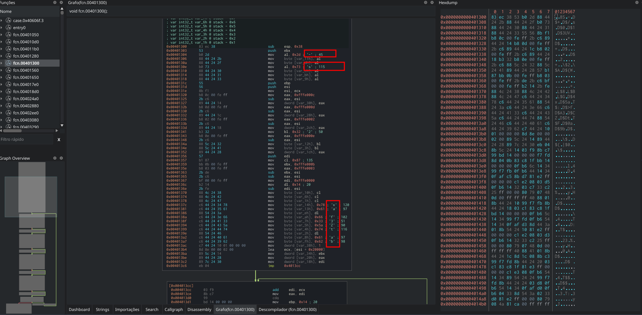Select graph address 0x004013ac
Screen dimensions: 642x315
[176, 245]
